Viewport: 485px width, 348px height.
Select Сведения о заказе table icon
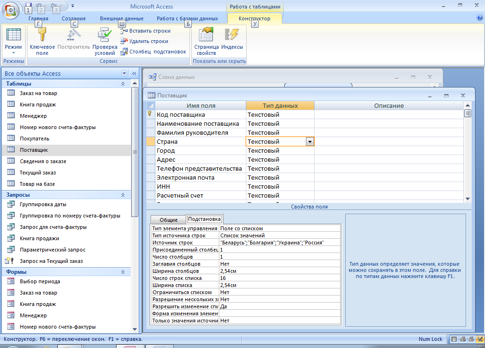pyautogui.click(x=11, y=161)
